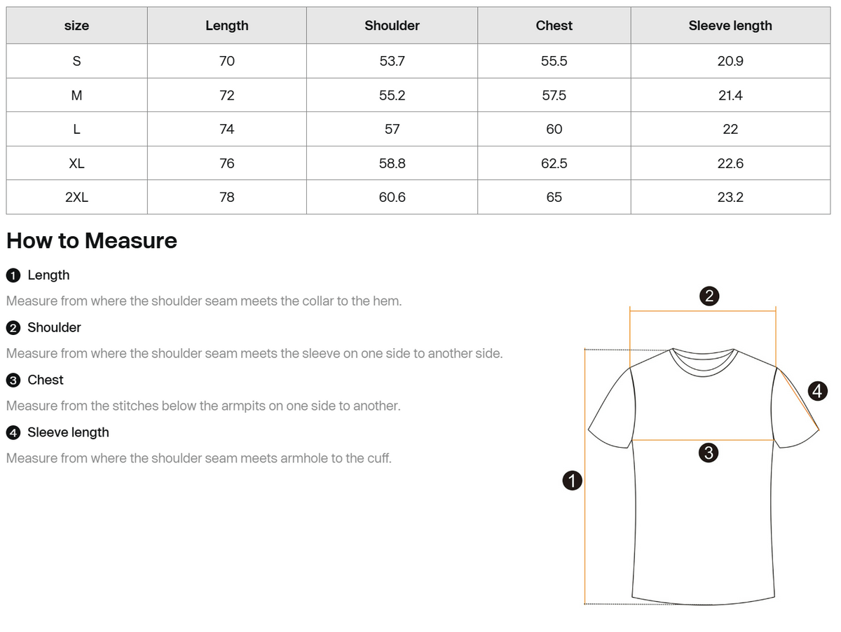Click the number 3 bullet beside Chest heading

(13, 380)
